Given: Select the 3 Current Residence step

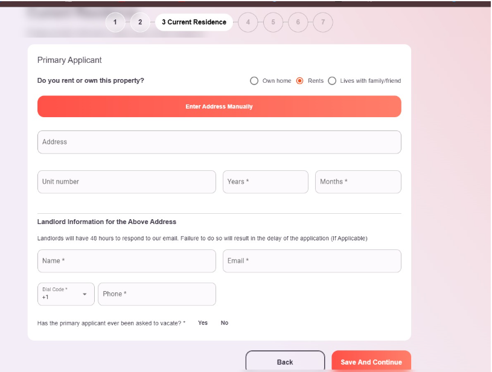Looking at the screenshot, I should coord(194,22).
